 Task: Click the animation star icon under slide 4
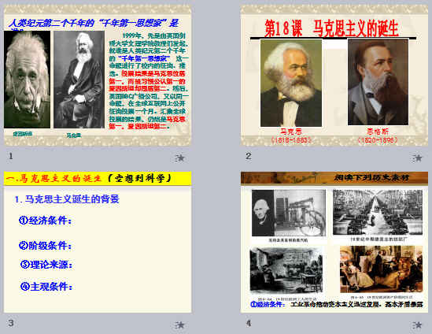click(x=417, y=325)
